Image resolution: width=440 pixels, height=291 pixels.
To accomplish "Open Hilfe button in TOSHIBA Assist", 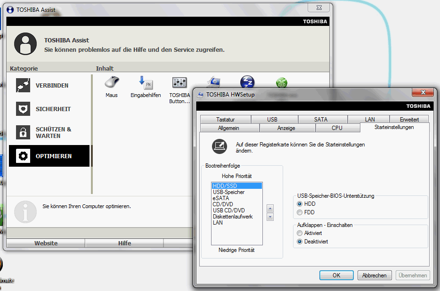I will [x=124, y=243].
